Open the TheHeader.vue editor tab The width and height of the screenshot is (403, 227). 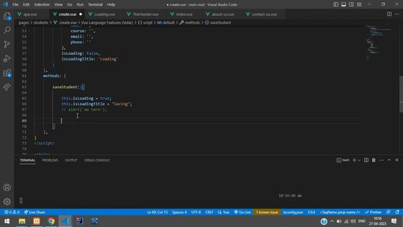pyautogui.click(x=145, y=15)
